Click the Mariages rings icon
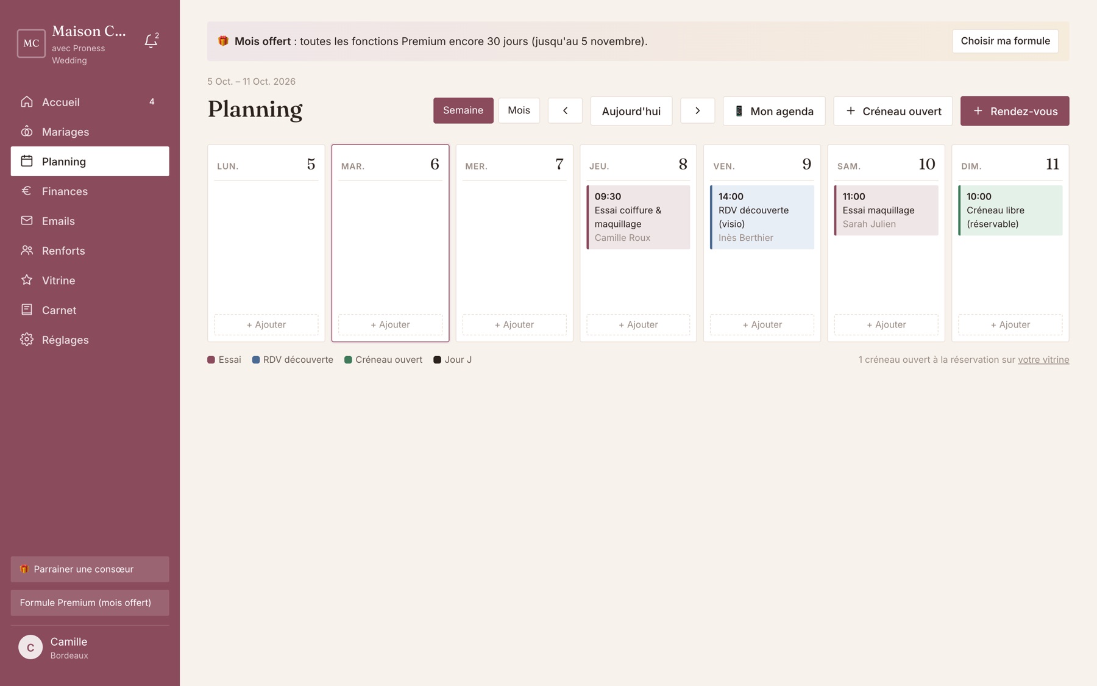This screenshot has width=1097, height=686. click(x=27, y=132)
